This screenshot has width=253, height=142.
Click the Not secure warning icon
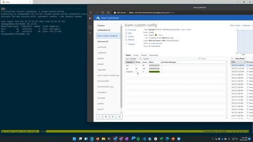(115, 12)
